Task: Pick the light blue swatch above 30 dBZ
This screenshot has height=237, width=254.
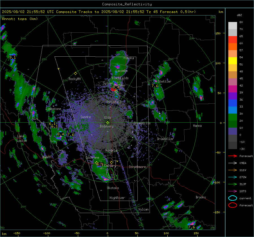Action: 233,110
